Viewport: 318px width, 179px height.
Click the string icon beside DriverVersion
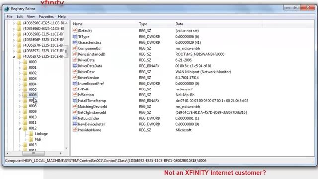pyautogui.click(x=75, y=78)
